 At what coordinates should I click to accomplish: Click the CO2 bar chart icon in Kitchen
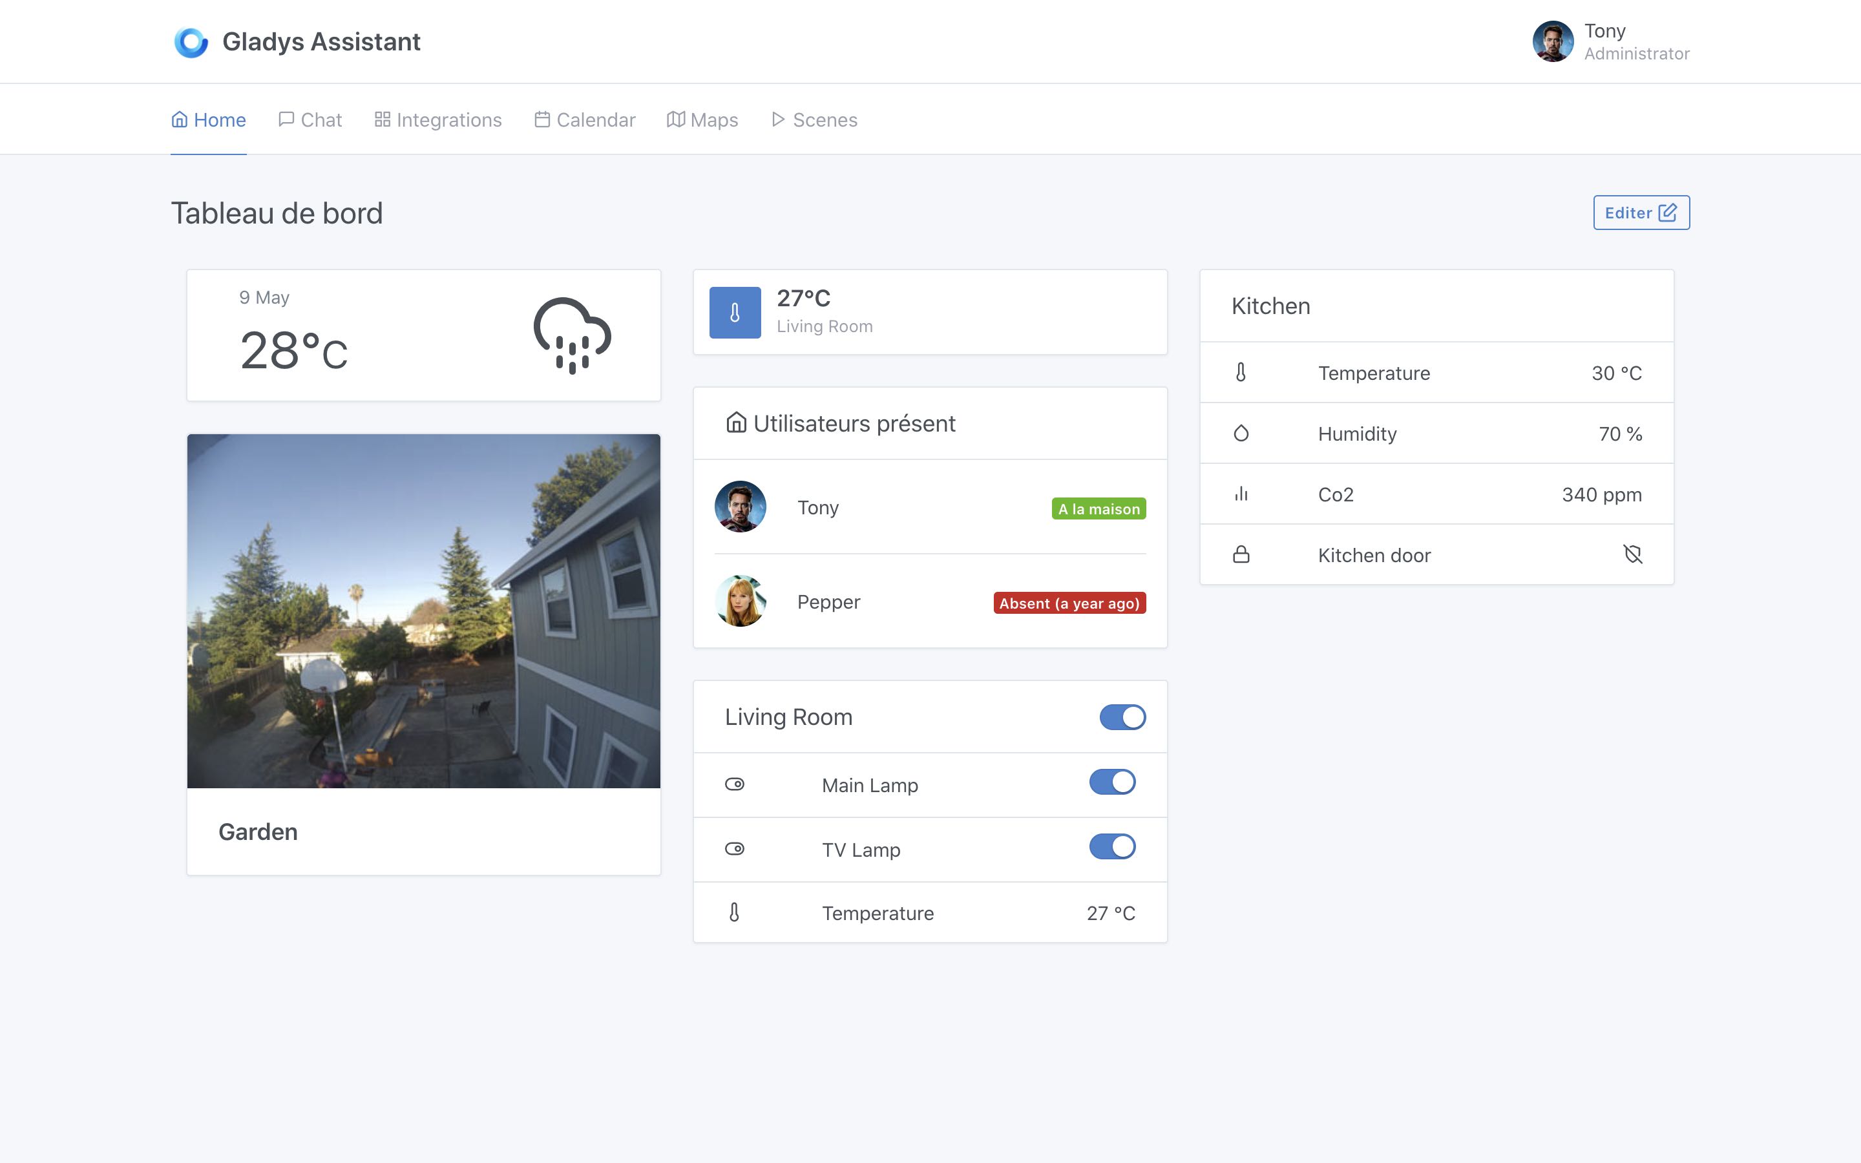point(1239,493)
